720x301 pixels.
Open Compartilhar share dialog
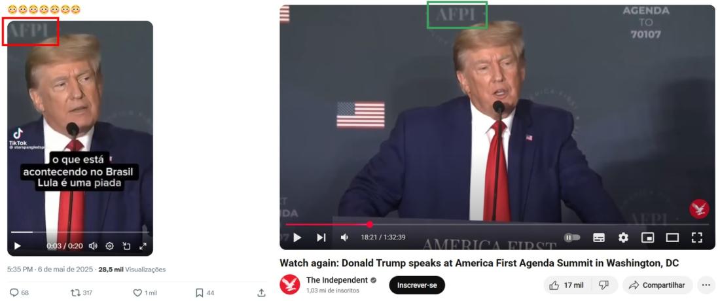pos(657,285)
